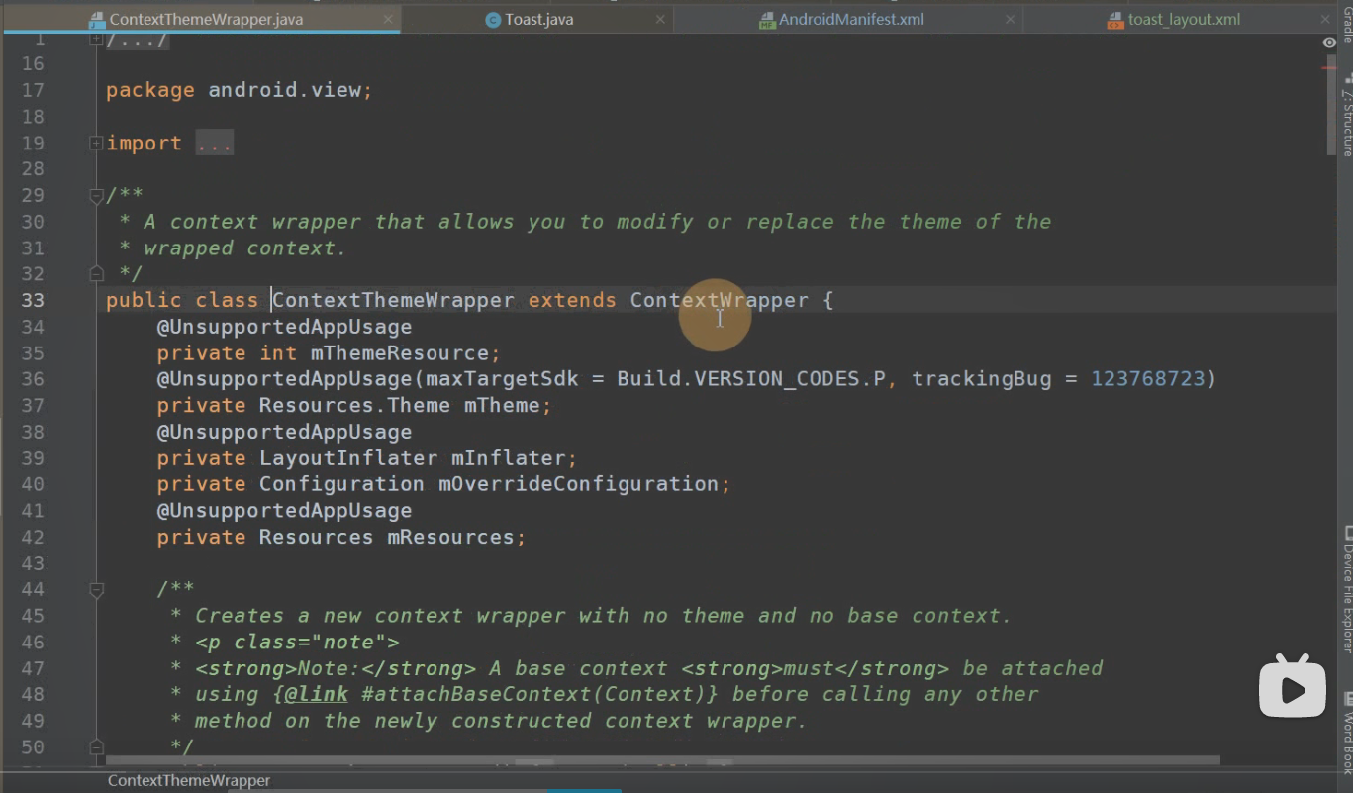Click the superclass name ContextWrapper on line 33
1353x793 pixels.
[720, 300]
